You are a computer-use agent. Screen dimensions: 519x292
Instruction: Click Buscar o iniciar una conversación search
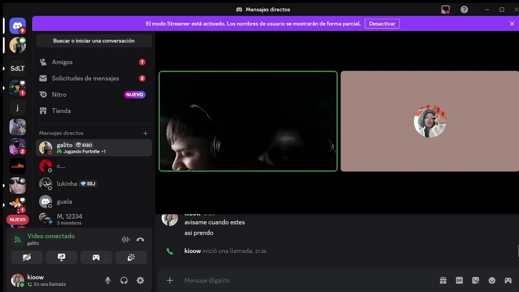[x=94, y=41]
